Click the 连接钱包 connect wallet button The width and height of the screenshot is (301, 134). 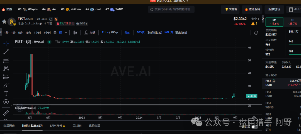click(x=274, y=9)
